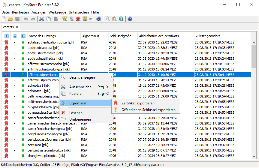The image size is (259, 168).
Task: Sort by Algorithmus column header
Action: click(95, 36)
